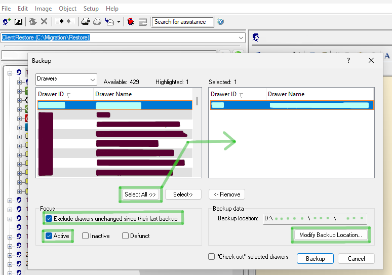Open dropdown arrow next to envelope icon
The width and height of the screenshot is (392, 275).
click(119, 22)
